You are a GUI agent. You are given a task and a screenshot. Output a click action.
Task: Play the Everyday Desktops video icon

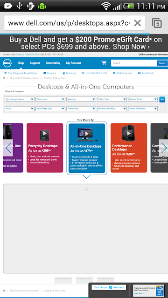(x=45, y=134)
